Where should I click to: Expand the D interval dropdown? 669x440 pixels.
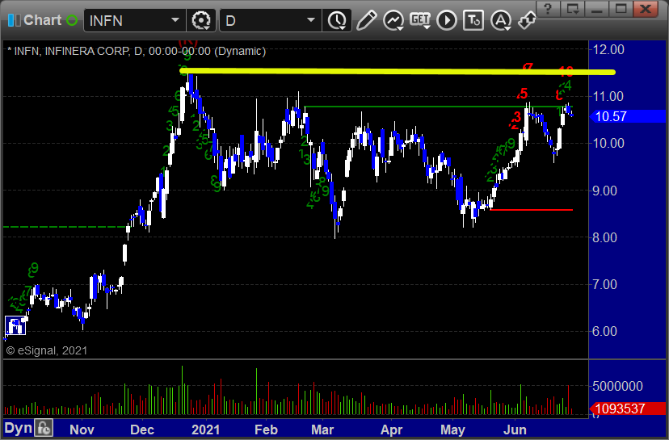(x=311, y=20)
